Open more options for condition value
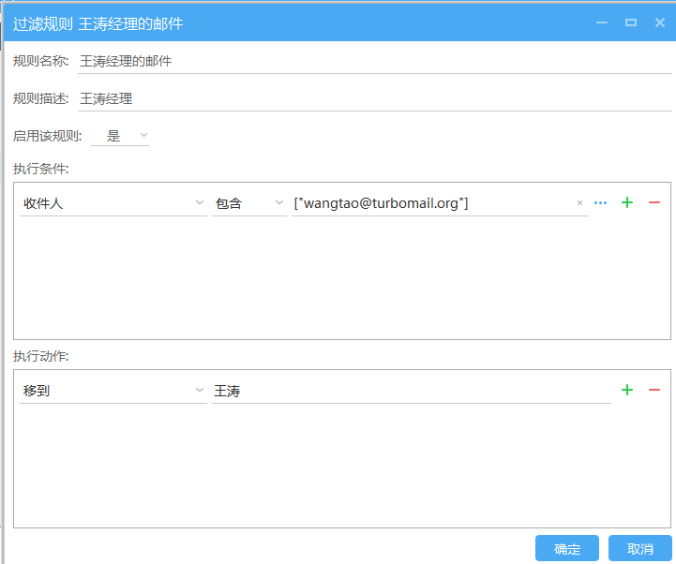The height and width of the screenshot is (564, 676). [601, 202]
